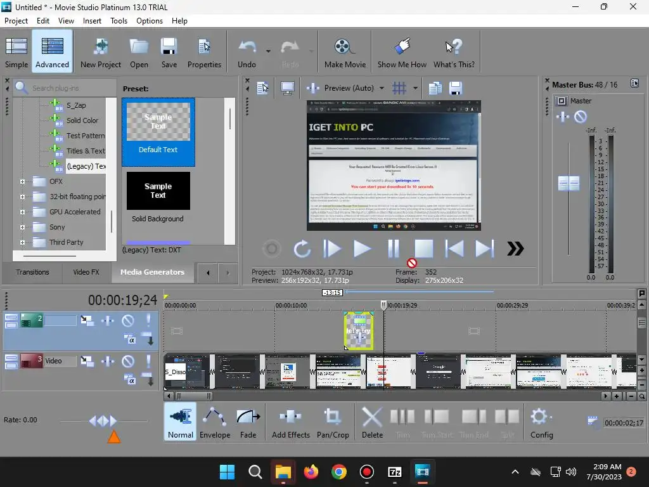This screenshot has width=649, height=487.
Task: Show preview on external monitor
Action: 287,88
